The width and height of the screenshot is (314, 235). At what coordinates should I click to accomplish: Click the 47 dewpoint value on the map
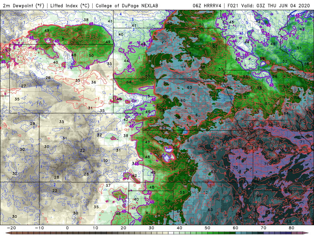point(302,29)
